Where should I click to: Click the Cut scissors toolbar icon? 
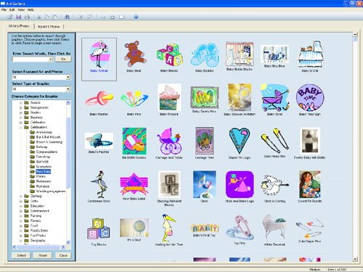38,17
